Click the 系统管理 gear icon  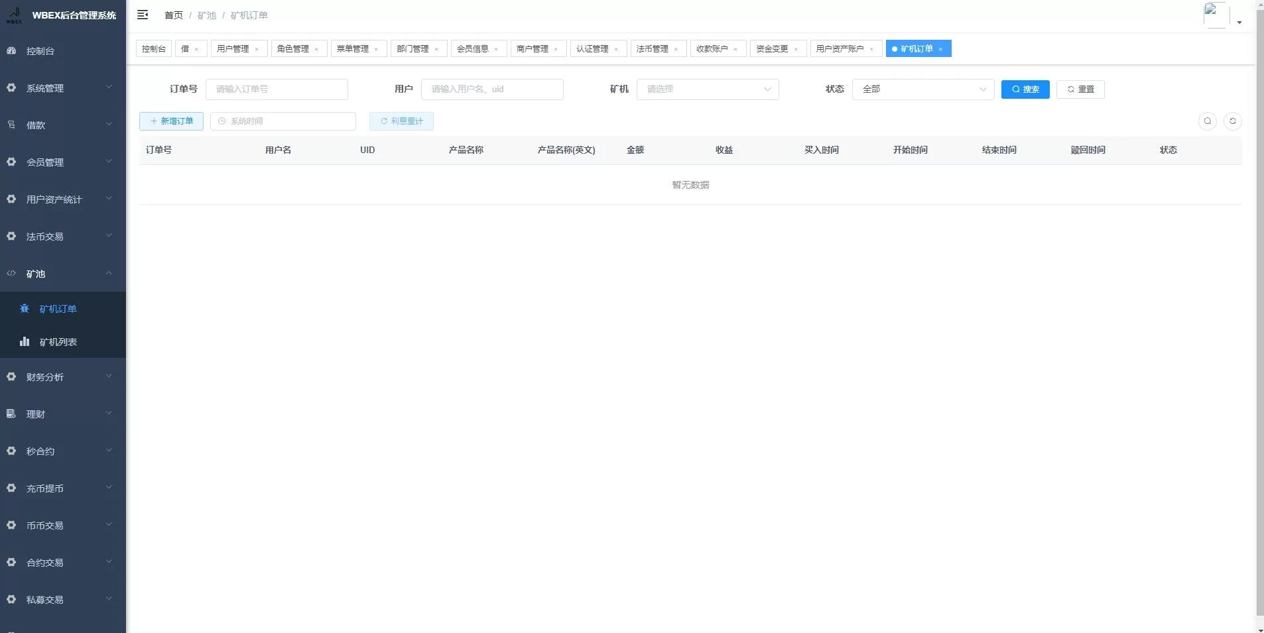[x=11, y=87]
